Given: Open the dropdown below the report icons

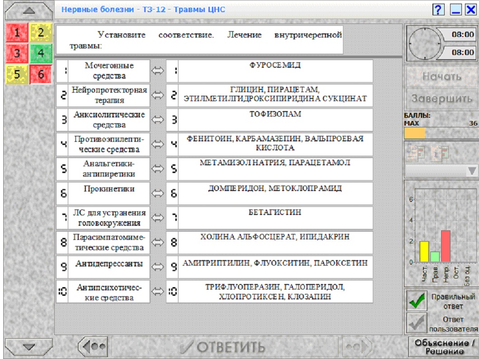Looking at the screenshot, I should click(442, 171).
